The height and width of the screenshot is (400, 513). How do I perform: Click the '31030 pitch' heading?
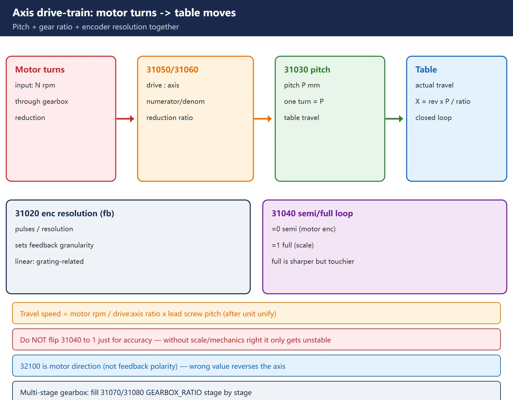pos(307,69)
